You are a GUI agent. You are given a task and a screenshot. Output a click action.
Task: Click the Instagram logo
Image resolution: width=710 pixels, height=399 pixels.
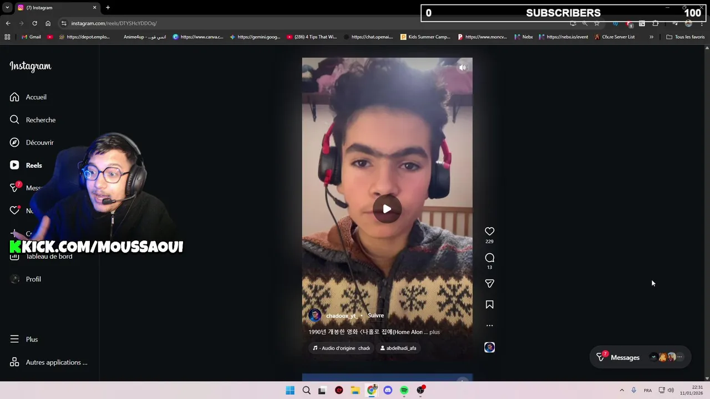coord(30,66)
